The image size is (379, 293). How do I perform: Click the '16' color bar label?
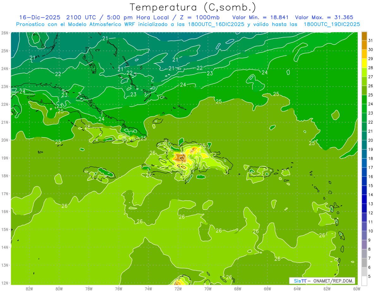pos(370,177)
